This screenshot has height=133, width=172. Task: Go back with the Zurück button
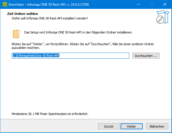tap(109, 126)
